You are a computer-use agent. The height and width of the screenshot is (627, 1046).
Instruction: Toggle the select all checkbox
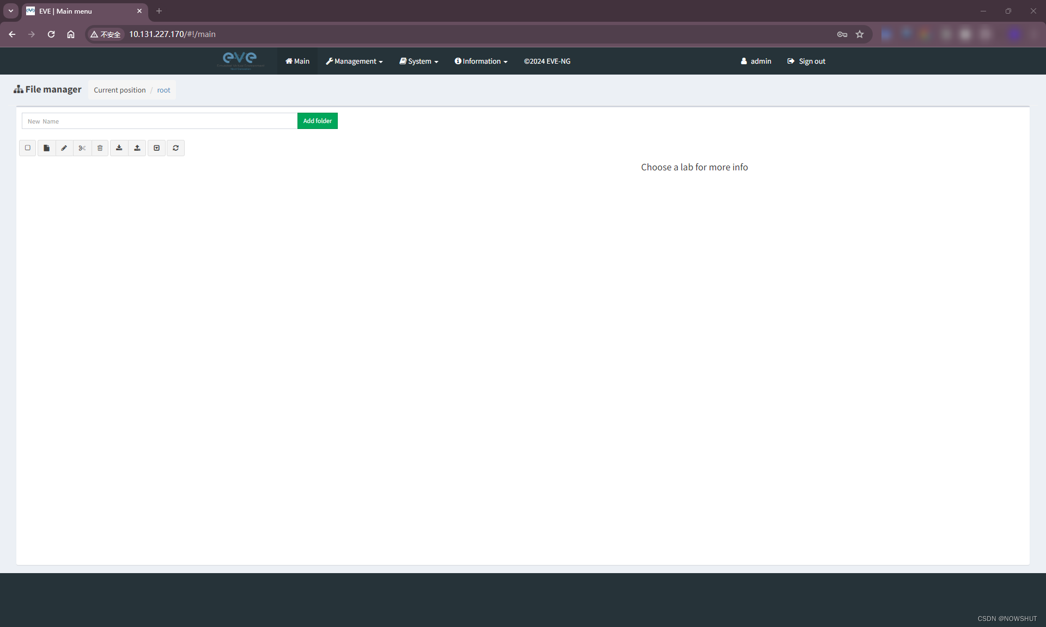click(x=28, y=148)
